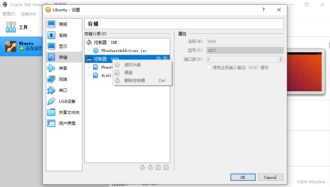Open the 声音 (Audio) settings category

tap(64, 68)
